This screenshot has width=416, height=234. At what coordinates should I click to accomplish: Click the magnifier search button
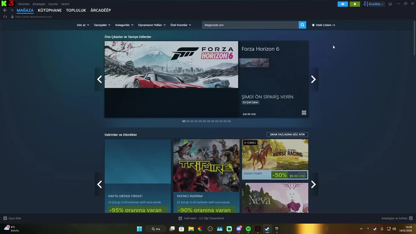[302, 25]
